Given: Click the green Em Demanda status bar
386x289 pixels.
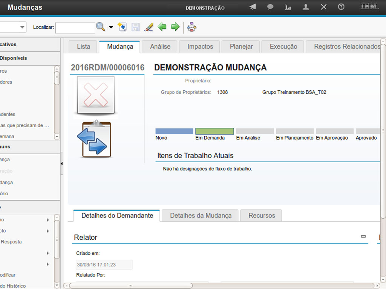Looking at the screenshot, I should [x=214, y=131].
